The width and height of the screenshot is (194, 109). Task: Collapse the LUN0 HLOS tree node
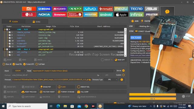pyautogui.click(x=5, y=29)
